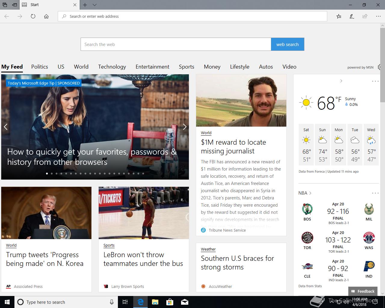Open NBA card ellipsis options
The height and width of the screenshot is (308, 385).
[375, 193]
